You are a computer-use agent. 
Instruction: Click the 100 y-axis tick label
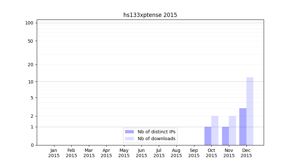[29, 23]
